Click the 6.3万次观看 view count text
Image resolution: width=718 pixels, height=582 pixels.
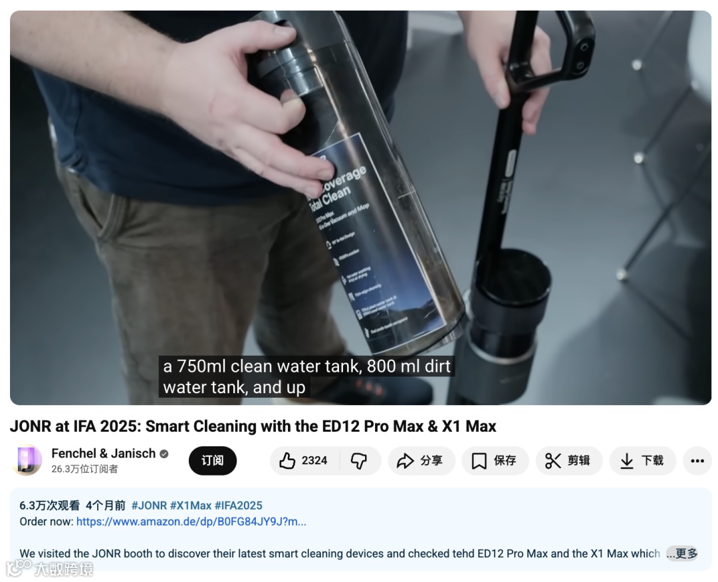49,506
